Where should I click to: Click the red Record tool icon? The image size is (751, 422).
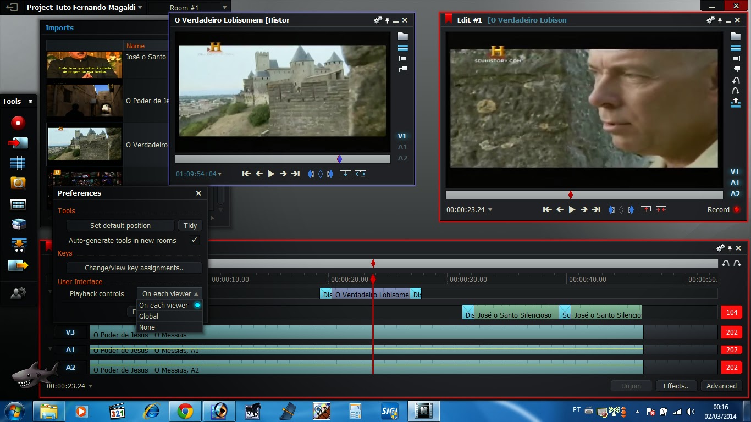coord(18,123)
